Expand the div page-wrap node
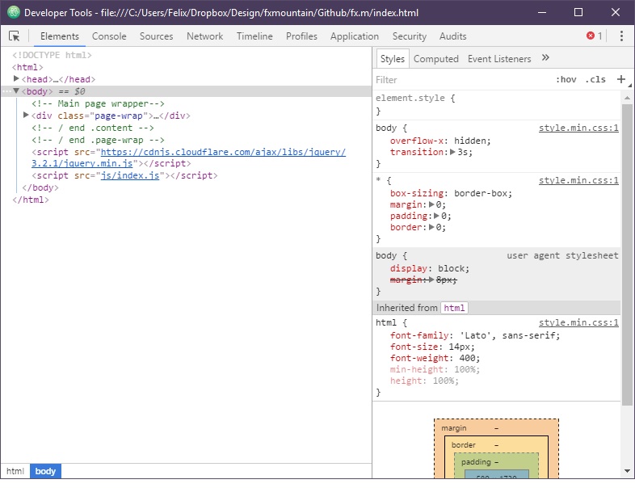The height and width of the screenshot is (488, 635). tap(26, 115)
